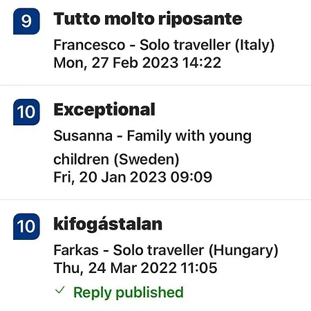Click the Thu, 24 Mar 2022 11:05 timestamp
Viewport: 311px width, 311px height.
pyautogui.click(x=135, y=268)
